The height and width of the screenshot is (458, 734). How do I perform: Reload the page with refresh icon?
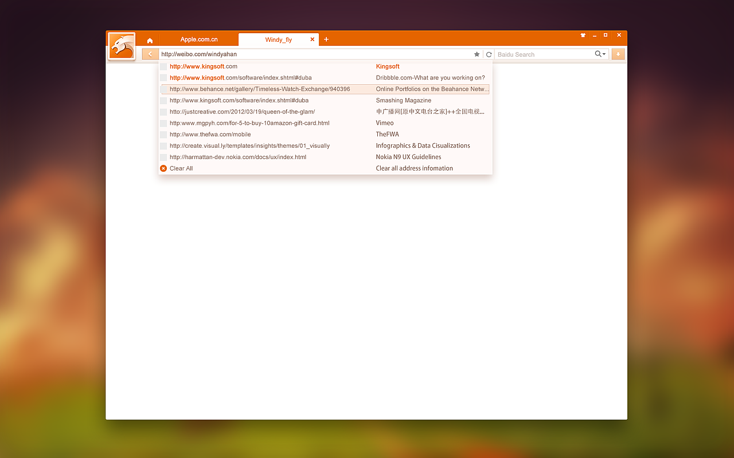click(x=489, y=54)
